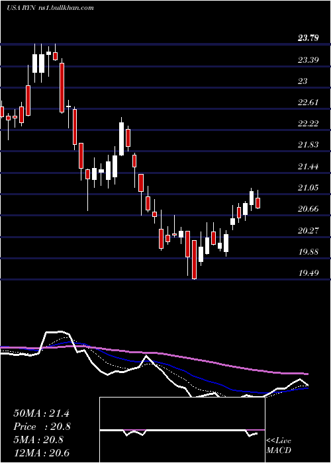Screen dimensions: 331x463
Task: Click the 12MA : 20.6 readout
Action: point(41,453)
